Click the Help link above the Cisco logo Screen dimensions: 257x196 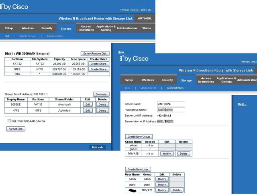pos(122,52)
